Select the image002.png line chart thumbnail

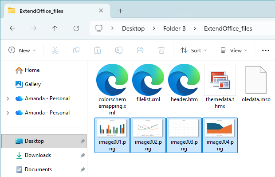tap(148, 128)
